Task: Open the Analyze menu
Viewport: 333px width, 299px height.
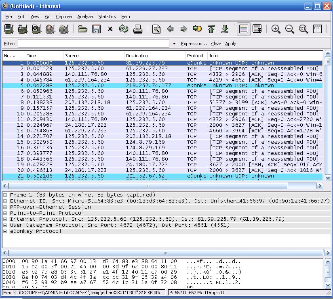Action: (85, 17)
